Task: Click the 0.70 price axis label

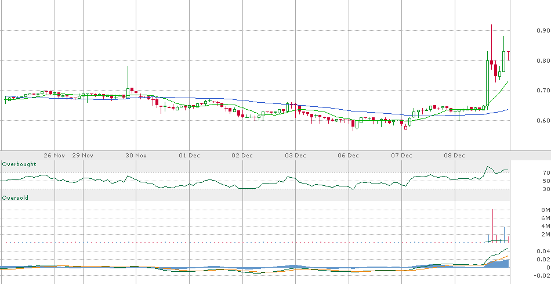Action: click(x=543, y=91)
